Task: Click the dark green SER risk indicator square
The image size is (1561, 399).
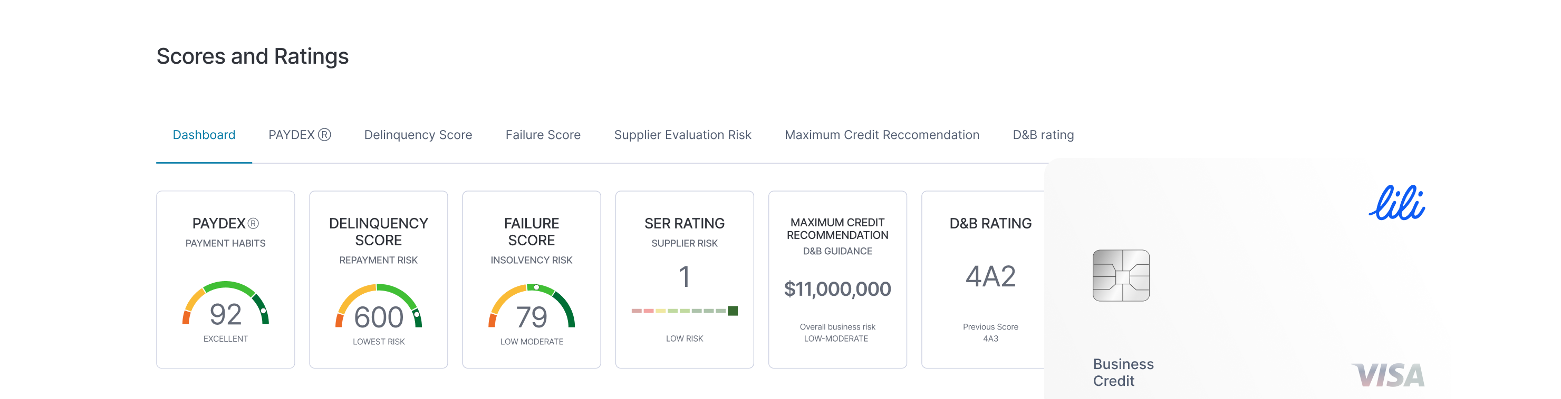Action: (x=733, y=311)
